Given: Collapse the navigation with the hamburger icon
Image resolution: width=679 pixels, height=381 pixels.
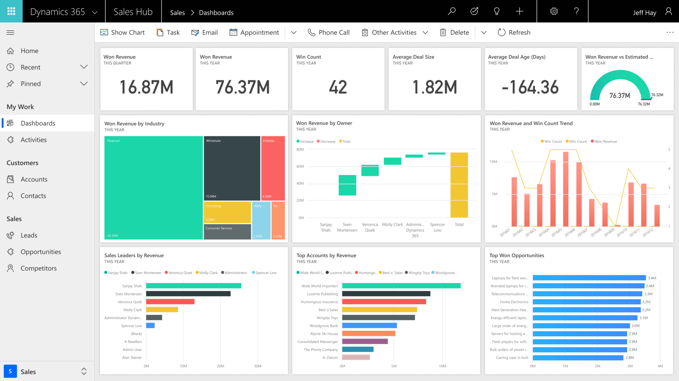Looking at the screenshot, I should 10,32.
